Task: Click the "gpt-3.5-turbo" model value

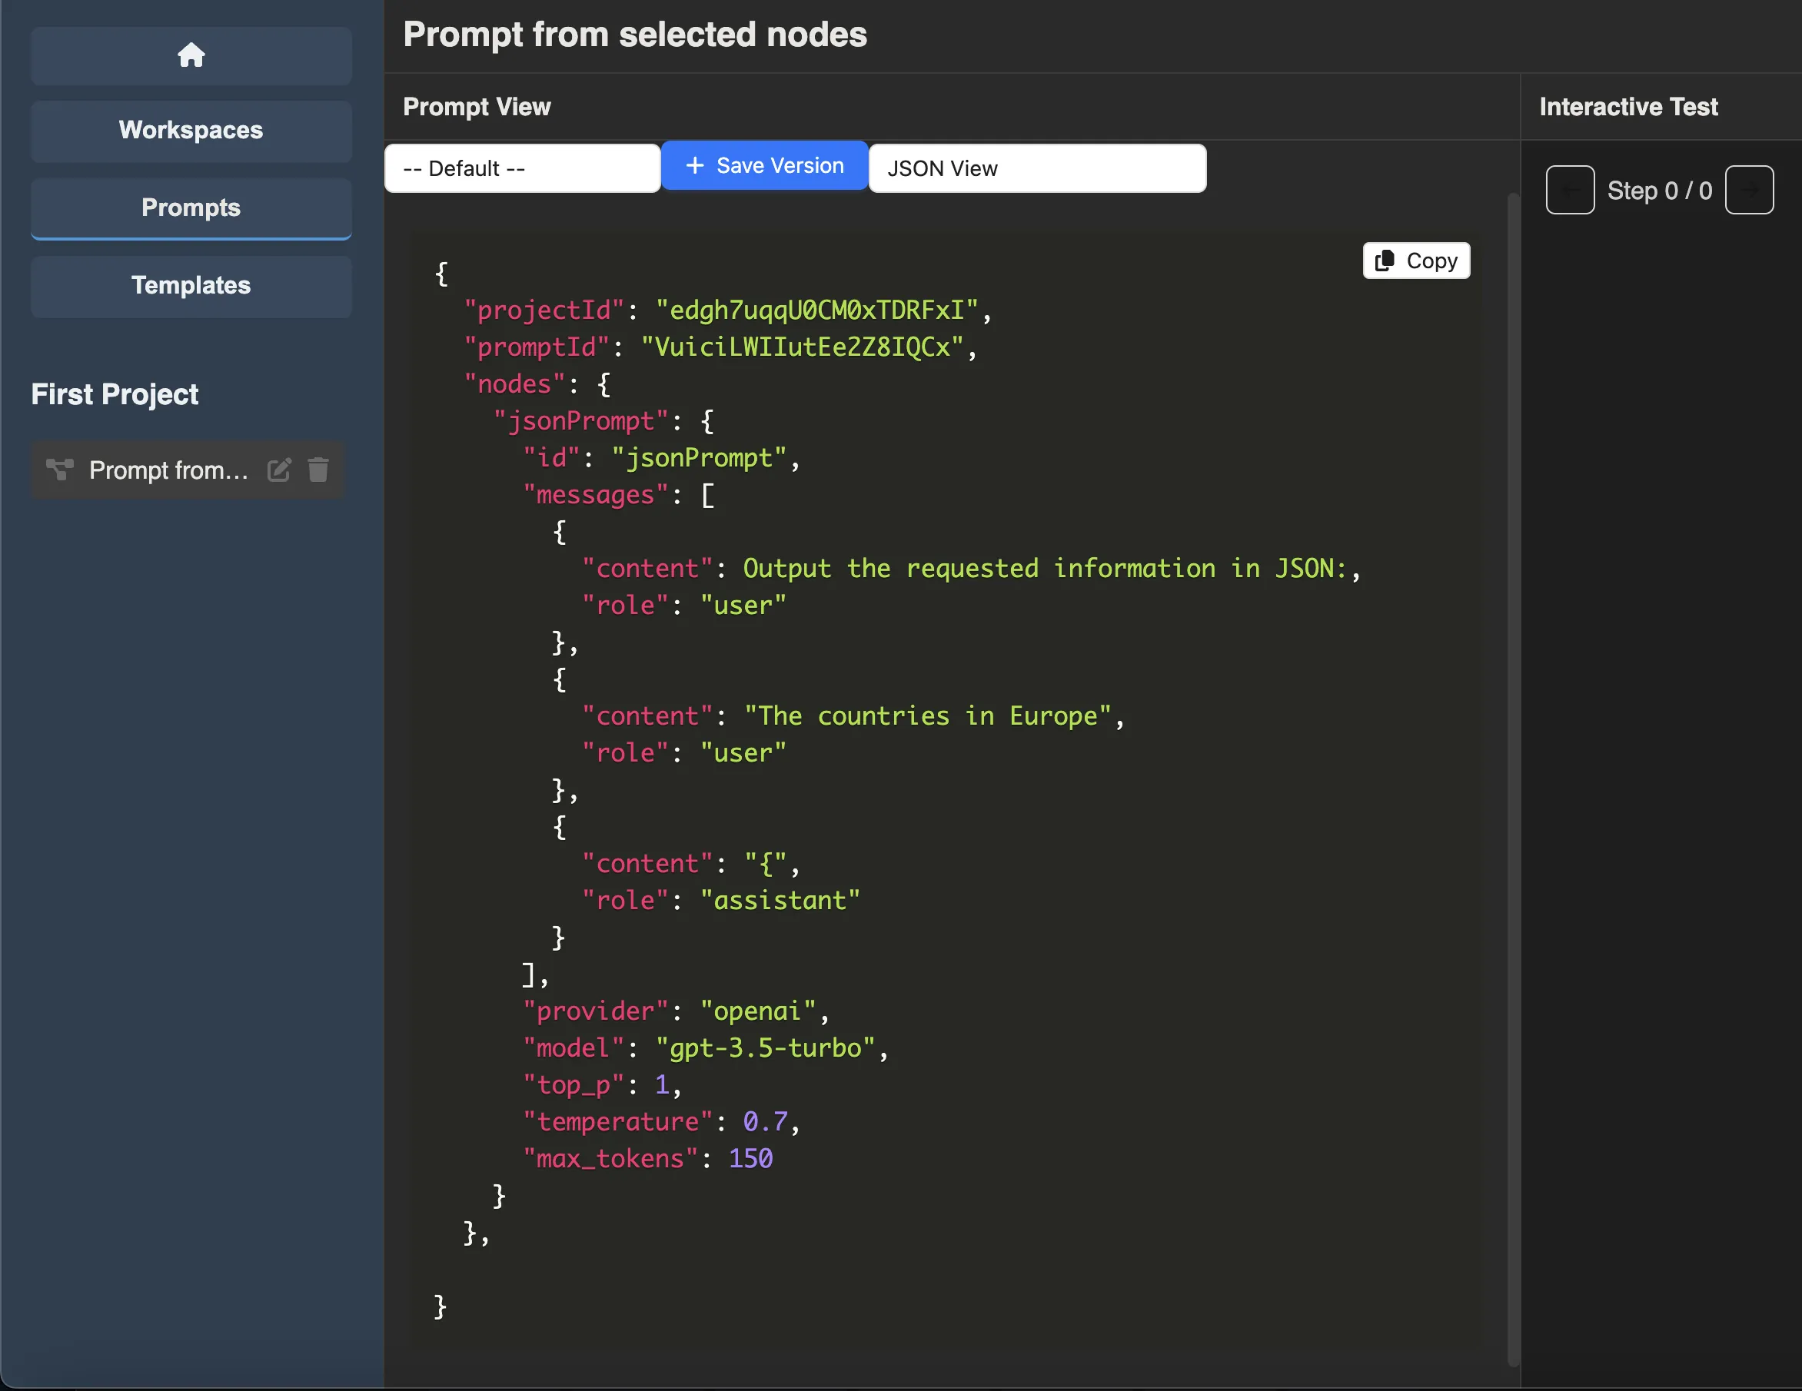Action: point(765,1047)
